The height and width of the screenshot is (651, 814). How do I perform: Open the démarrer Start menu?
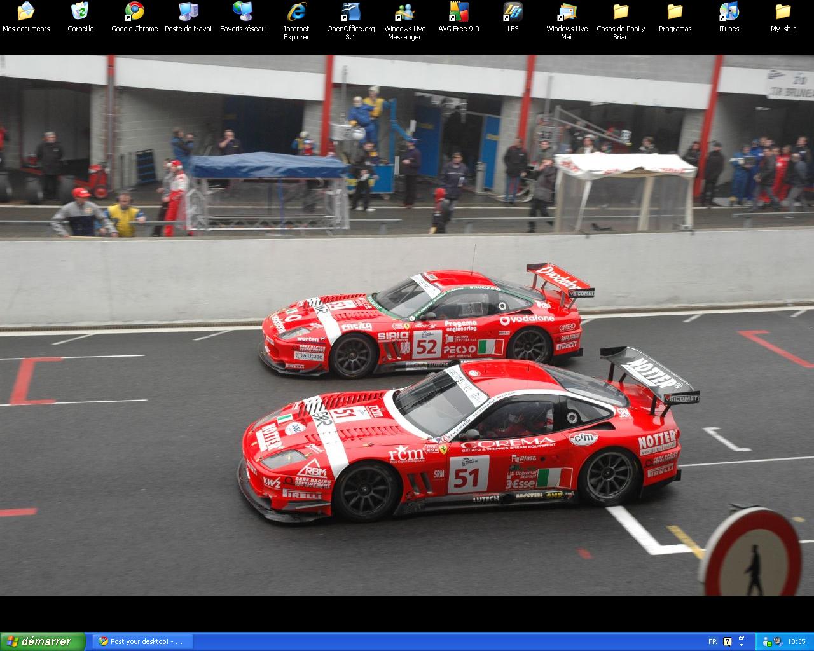point(43,641)
